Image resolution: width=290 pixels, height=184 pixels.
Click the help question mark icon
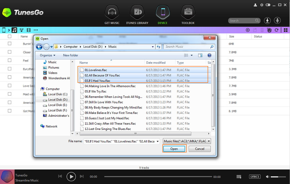click(x=209, y=55)
